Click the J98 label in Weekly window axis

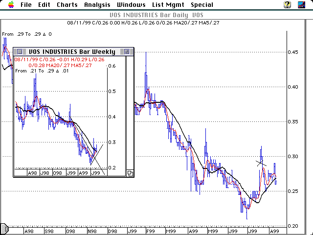tap(45, 173)
